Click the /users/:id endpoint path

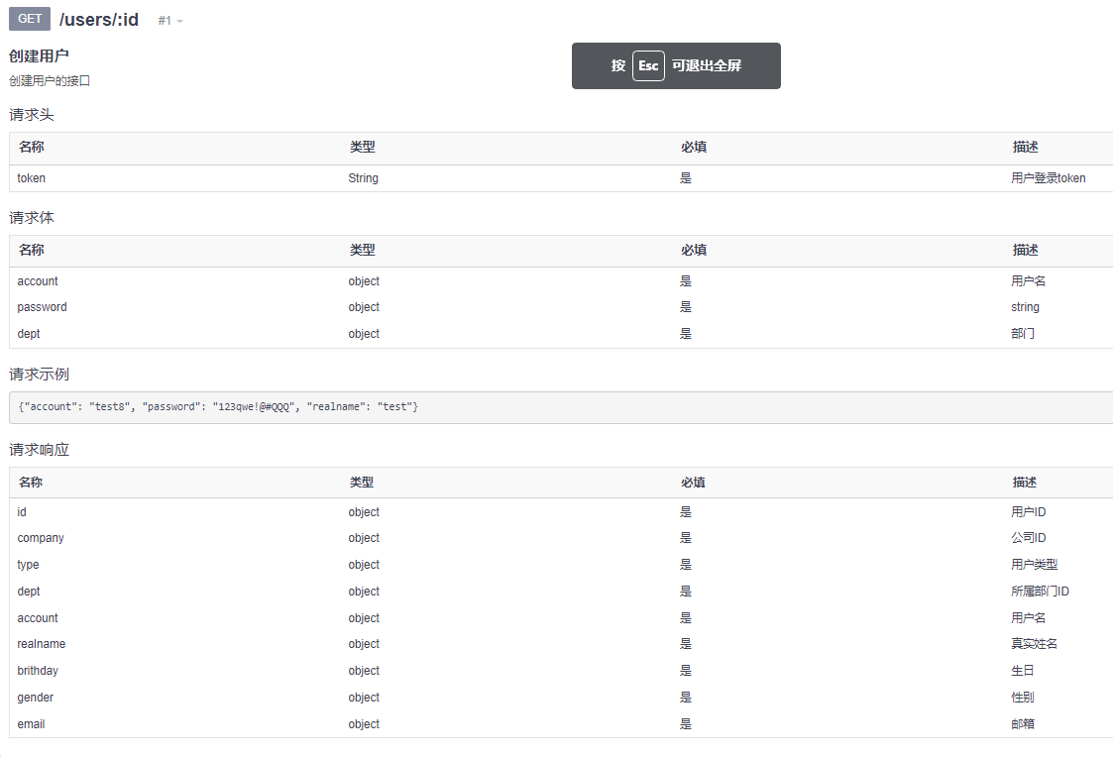pos(98,19)
